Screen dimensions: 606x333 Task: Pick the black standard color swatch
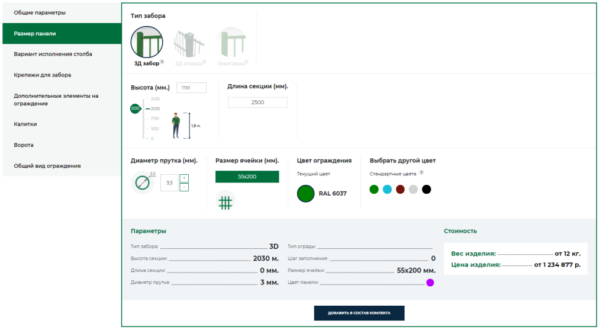pyautogui.click(x=426, y=190)
